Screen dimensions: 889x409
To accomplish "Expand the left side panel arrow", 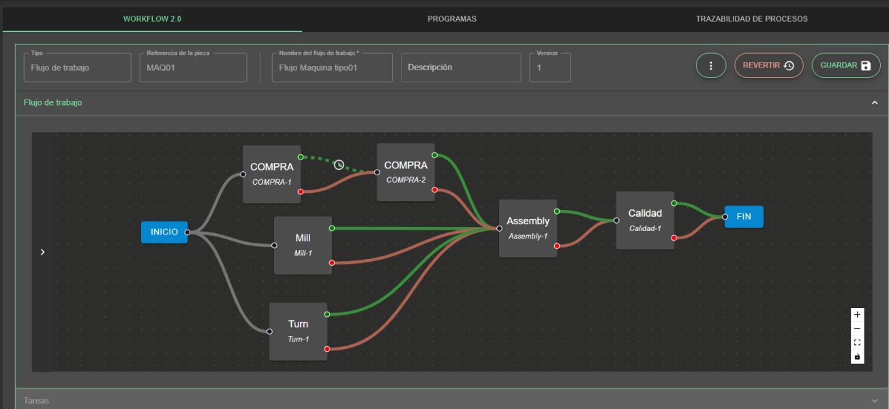I will point(42,252).
